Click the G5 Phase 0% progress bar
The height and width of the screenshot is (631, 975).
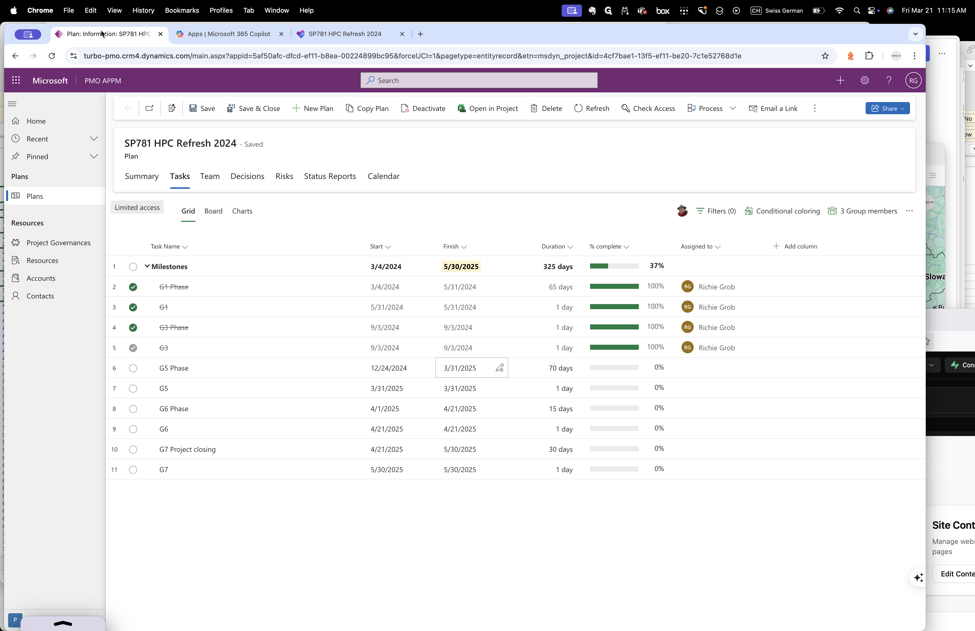(x=614, y=367)
